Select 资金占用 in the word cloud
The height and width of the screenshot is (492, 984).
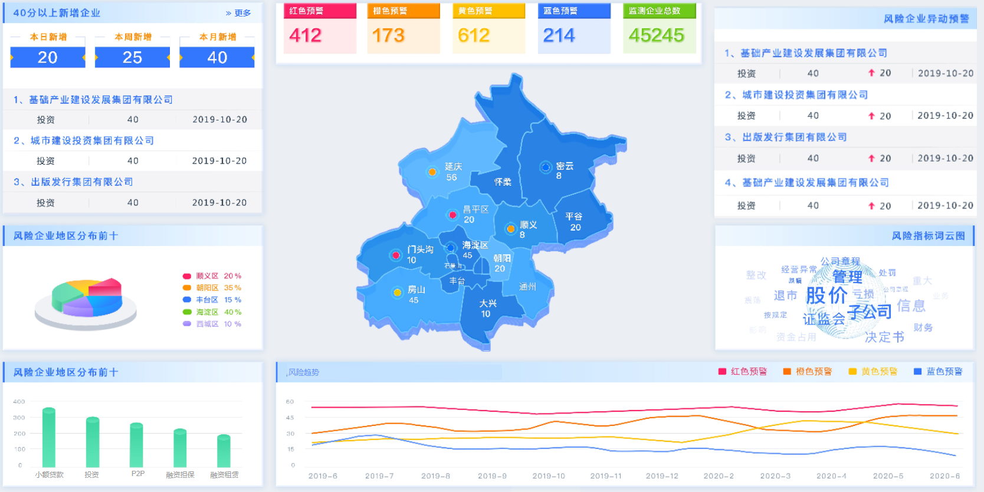click(796, 337)
